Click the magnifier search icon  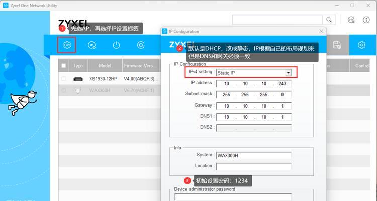tap(329, 20)
